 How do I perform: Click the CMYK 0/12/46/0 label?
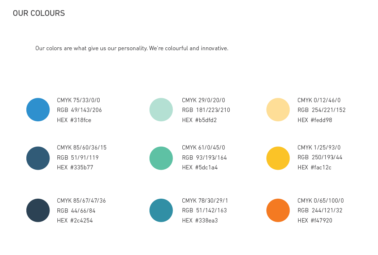click(319, 100)
